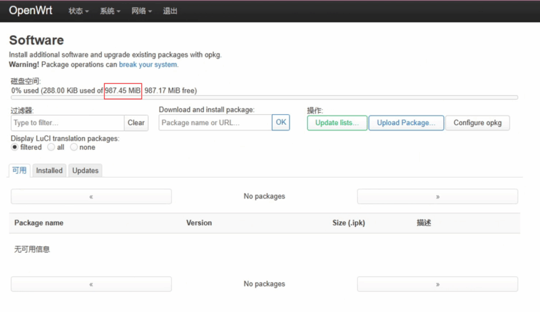The height and width of the screenshot is (312, 540).
Task: Go to previous page using top « button
Action: (91, 197)
